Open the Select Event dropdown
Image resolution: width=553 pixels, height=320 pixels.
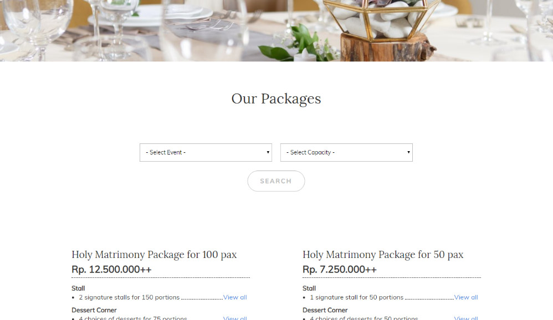pyautogui.click(x=206, y=153)
